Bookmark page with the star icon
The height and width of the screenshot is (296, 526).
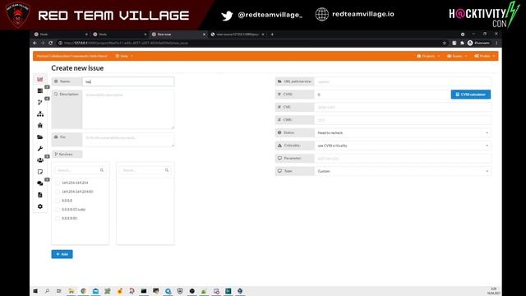click(445, 43)
